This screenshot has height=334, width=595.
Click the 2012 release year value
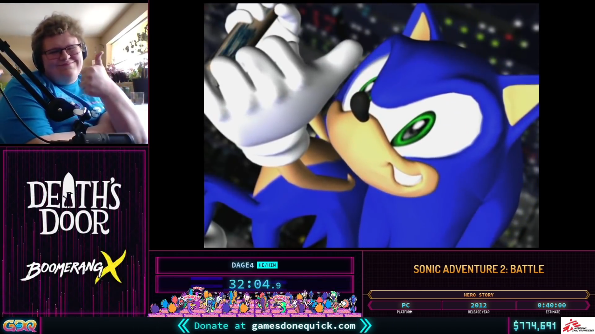479,305
